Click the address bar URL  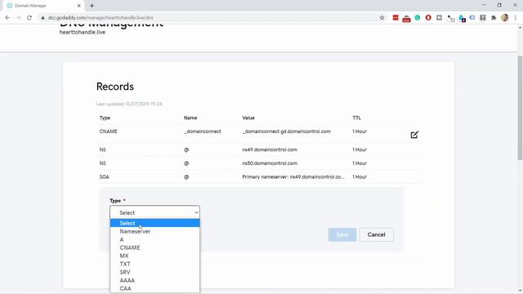[x=101, y=18]
